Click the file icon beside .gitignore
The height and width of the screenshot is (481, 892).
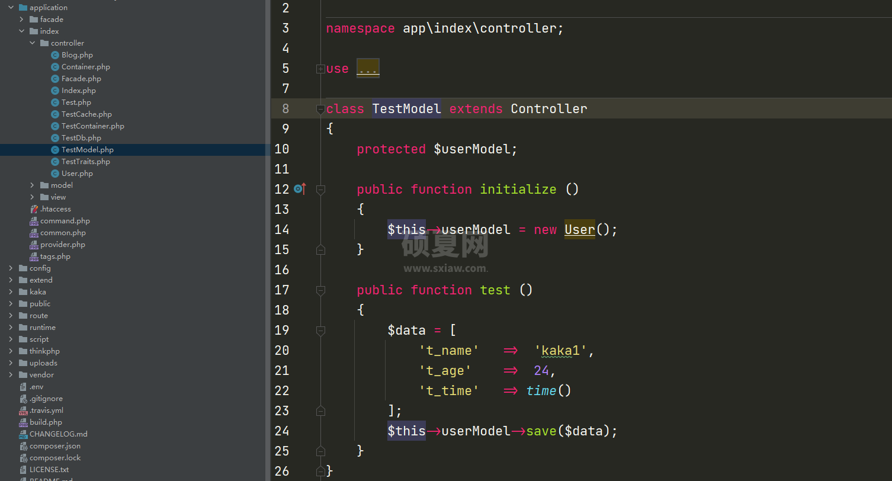pyautogui.click(x=23, y=399)
